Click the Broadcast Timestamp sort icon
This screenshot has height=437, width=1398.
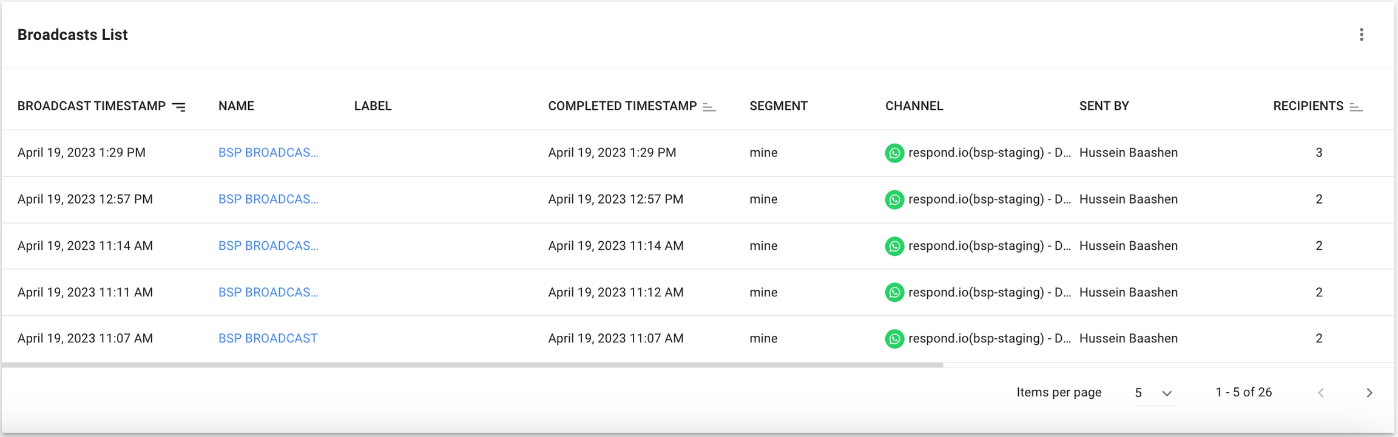[x=179, y=107]
